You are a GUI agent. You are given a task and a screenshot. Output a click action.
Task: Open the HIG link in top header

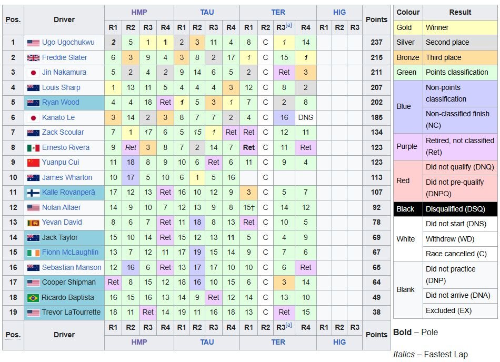pyautogui.click(x=339, y=12)
